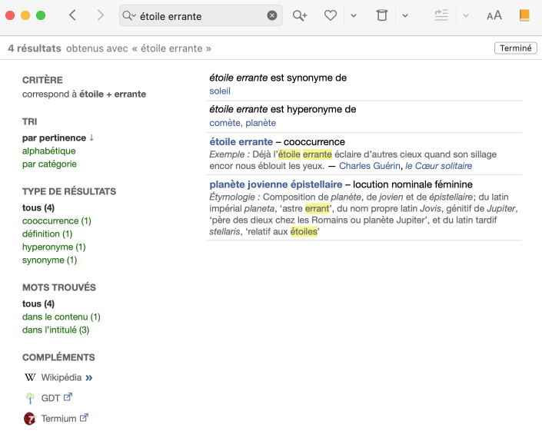The width and height of the screenshot is (542, 434).
Task: Open the planète jovienne épistellaire entry link
Action: click(x=275, y=184)
